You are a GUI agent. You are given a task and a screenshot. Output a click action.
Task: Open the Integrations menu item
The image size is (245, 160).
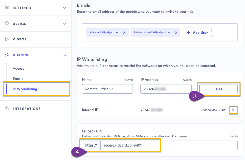coord(27,109)
